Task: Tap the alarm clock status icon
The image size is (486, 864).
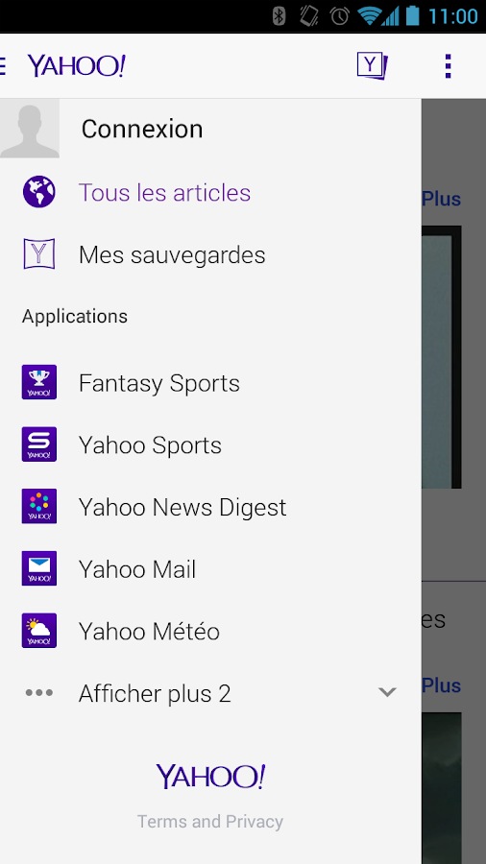Action: click(340, 16)
